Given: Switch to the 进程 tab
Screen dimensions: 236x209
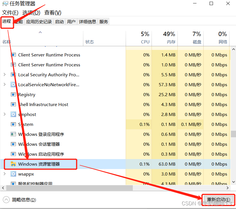Looking at the screenshot, I should click(x=7, y=21).
